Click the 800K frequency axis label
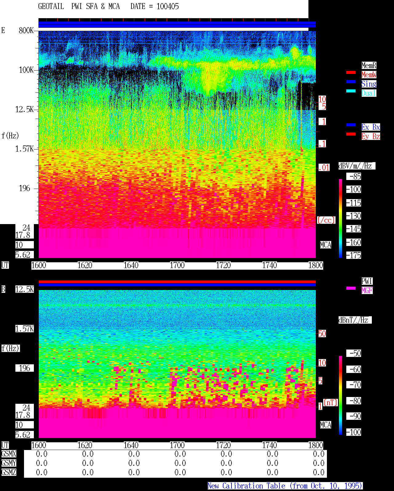This screenshot has width=394, height=491. tap(26, 30)
